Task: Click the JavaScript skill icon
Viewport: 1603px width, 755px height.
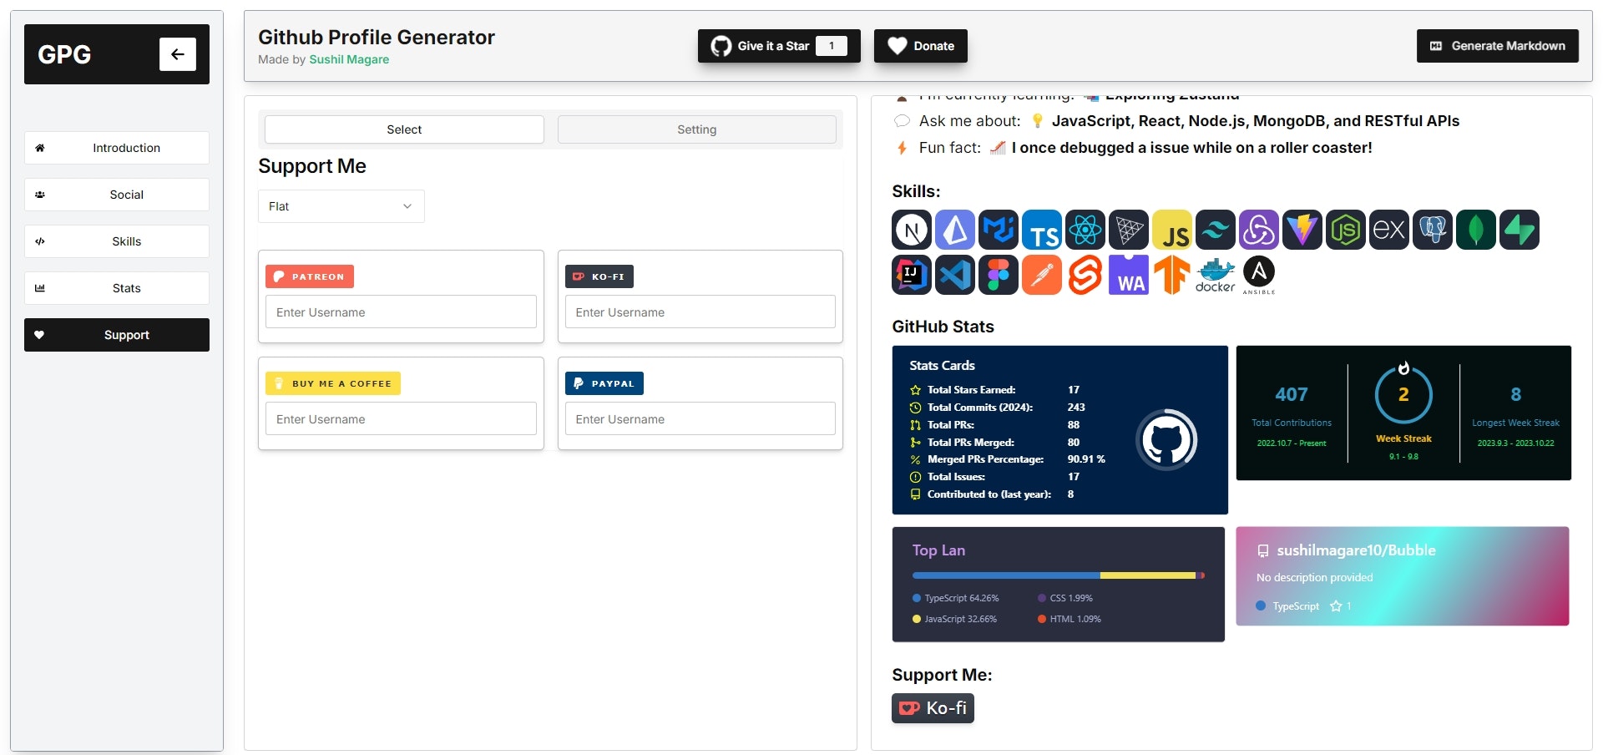Action: pos(1172,230)
